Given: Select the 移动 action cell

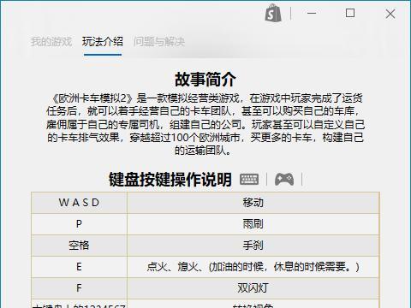Looking at the screenshot, I should click(253, 203).
